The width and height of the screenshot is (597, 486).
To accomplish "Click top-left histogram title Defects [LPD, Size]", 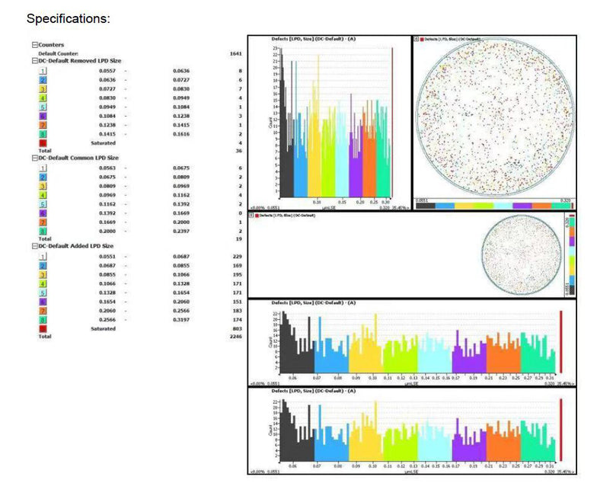I will point(314,39).
